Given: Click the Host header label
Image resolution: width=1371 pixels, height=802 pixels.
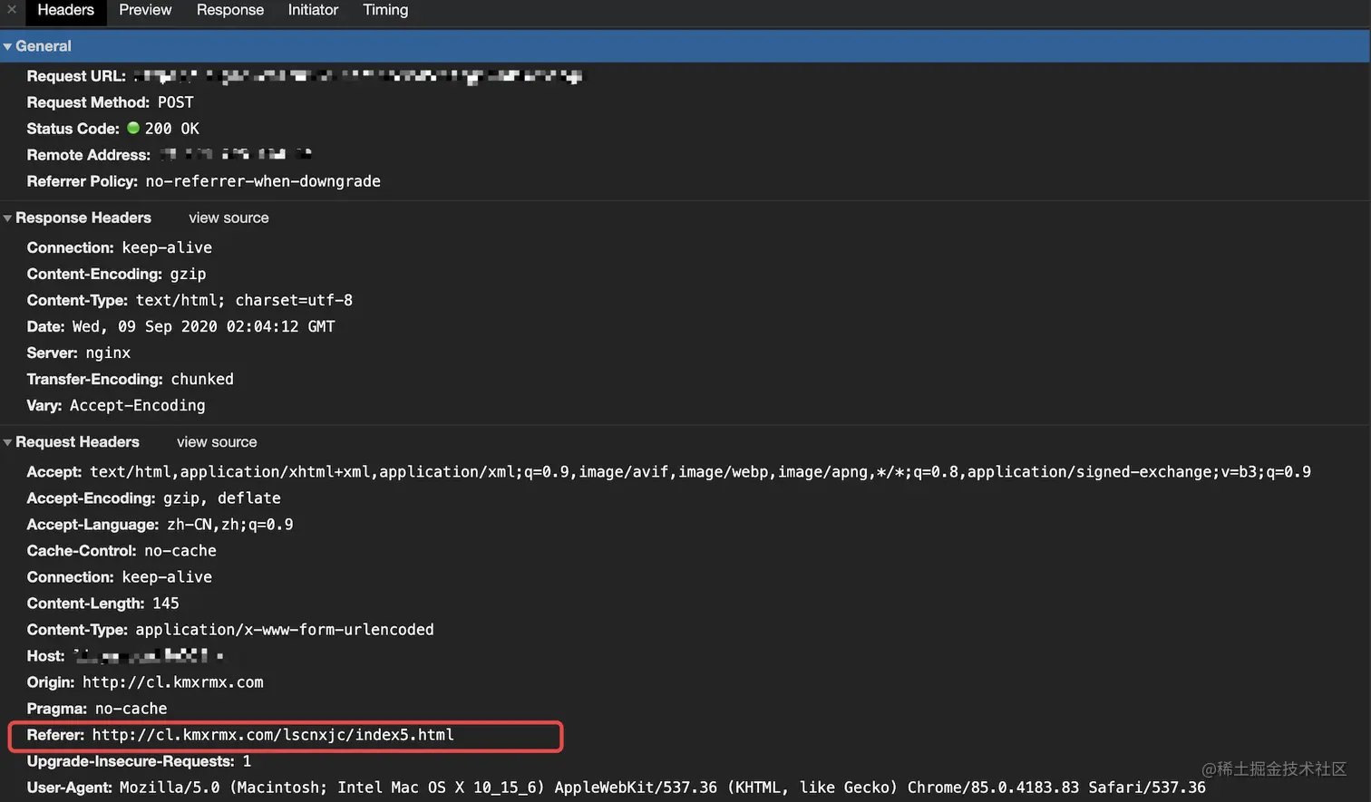Looking at the screenshot, I should click(x=45, y=655).
